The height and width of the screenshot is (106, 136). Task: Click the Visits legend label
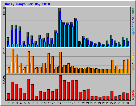coord(133,58)
